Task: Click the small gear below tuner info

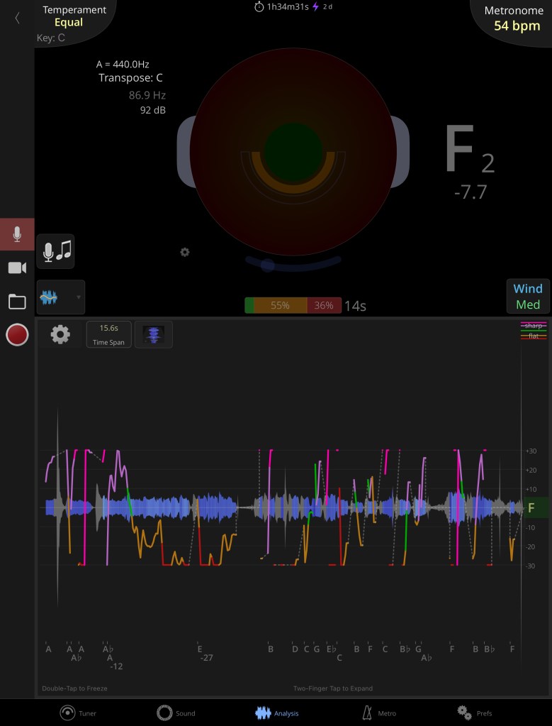Action: (185, 252)
